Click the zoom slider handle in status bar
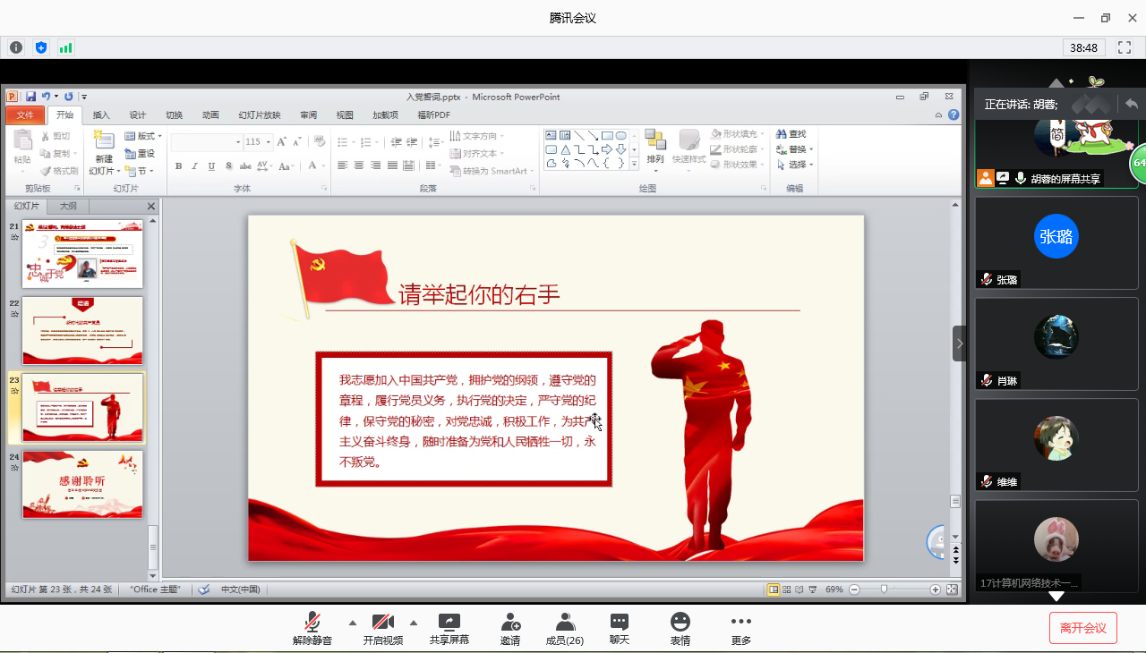Screen dimensions: 1146x653 [x=884, y=589]
